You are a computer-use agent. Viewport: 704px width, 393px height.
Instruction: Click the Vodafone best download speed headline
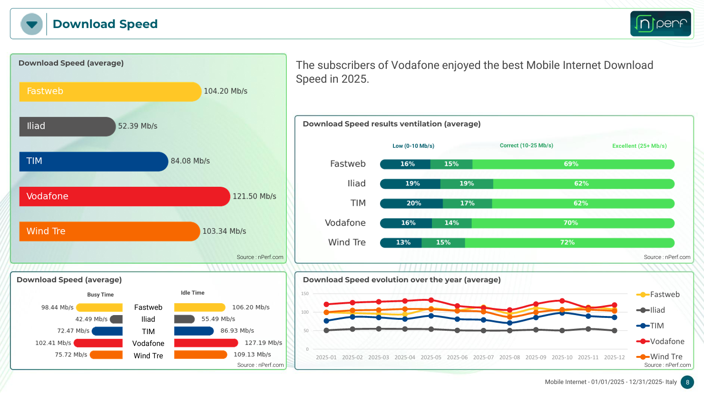pyautogui.click(x=475, y=72)
